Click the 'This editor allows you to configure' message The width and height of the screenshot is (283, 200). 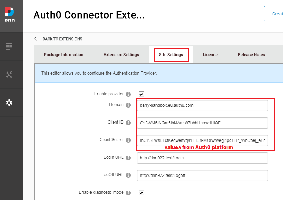99,73
